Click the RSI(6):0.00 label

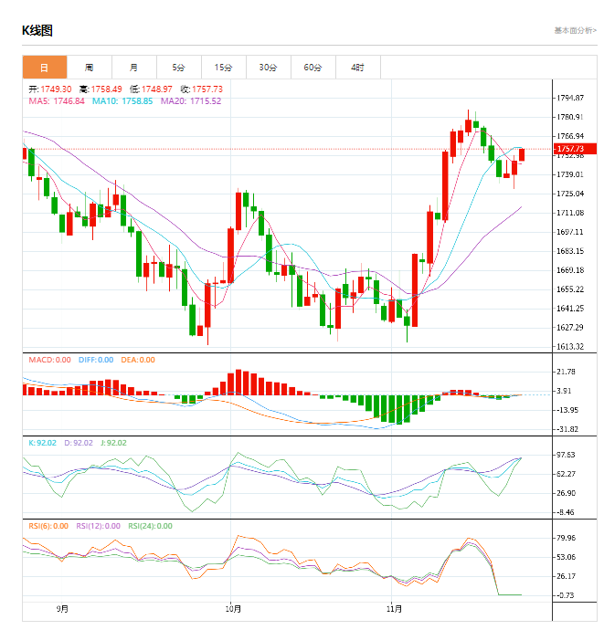coord(48,526)
